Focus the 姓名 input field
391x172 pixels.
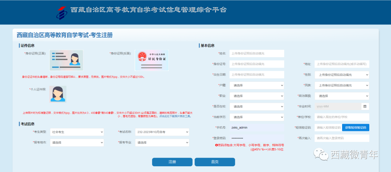tap(257, 53)
